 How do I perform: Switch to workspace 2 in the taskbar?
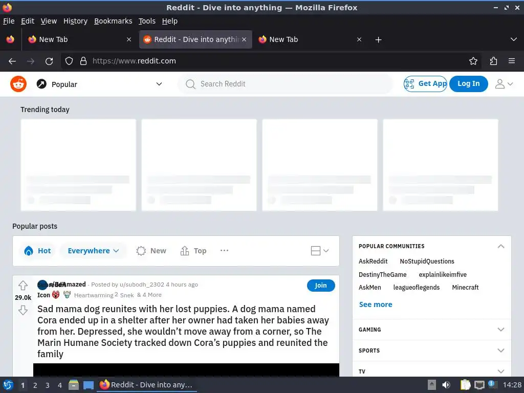point(35,385)
